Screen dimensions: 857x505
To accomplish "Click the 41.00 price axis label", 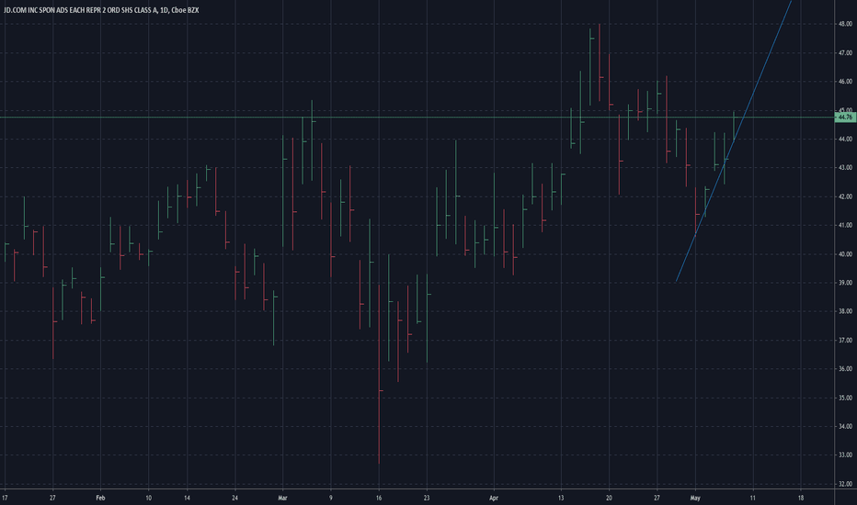I will (x=845, y=225).
